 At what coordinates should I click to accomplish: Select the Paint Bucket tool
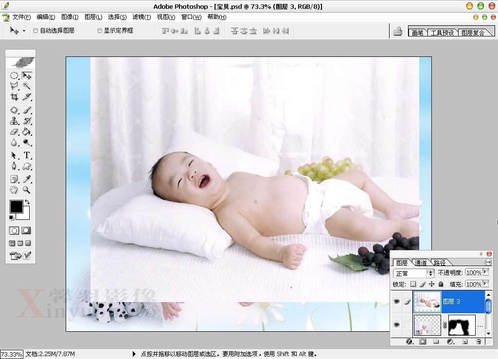click(27, 131)
